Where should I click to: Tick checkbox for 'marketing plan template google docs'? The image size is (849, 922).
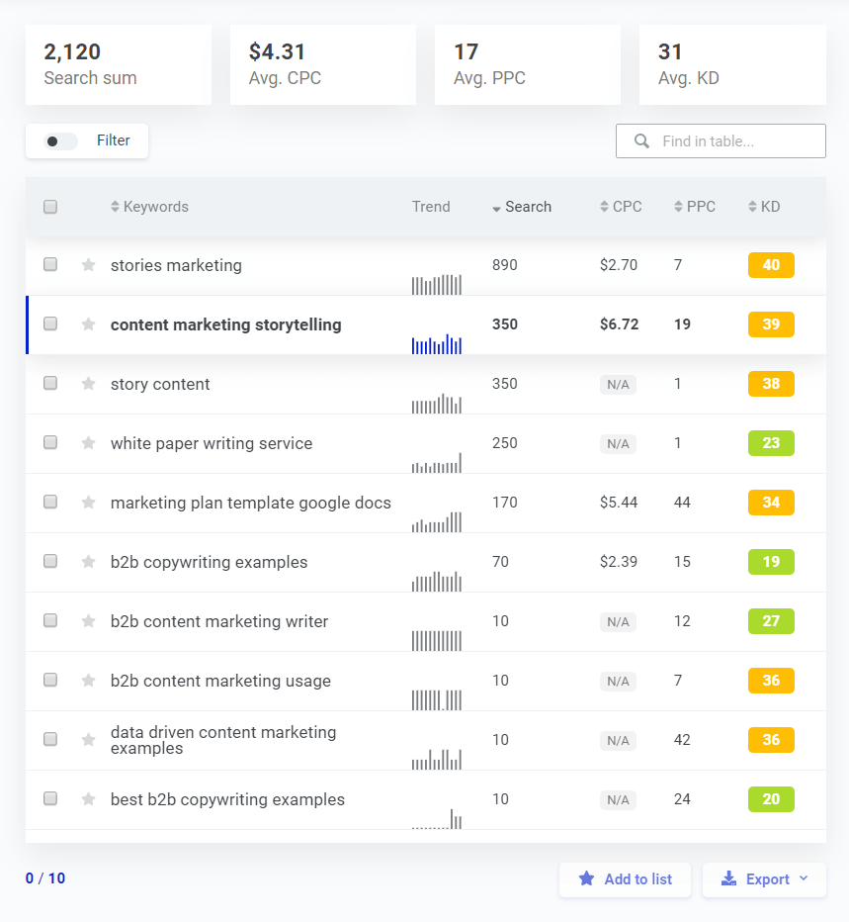pos(50,503)
